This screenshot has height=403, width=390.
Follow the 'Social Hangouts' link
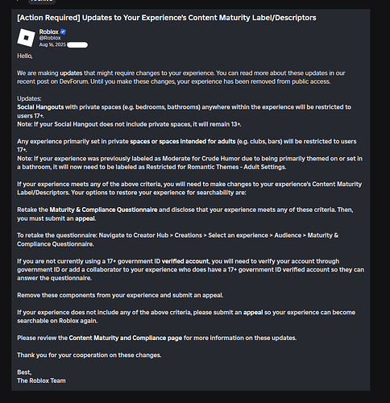pyautogui.click(x=40, y=107)
